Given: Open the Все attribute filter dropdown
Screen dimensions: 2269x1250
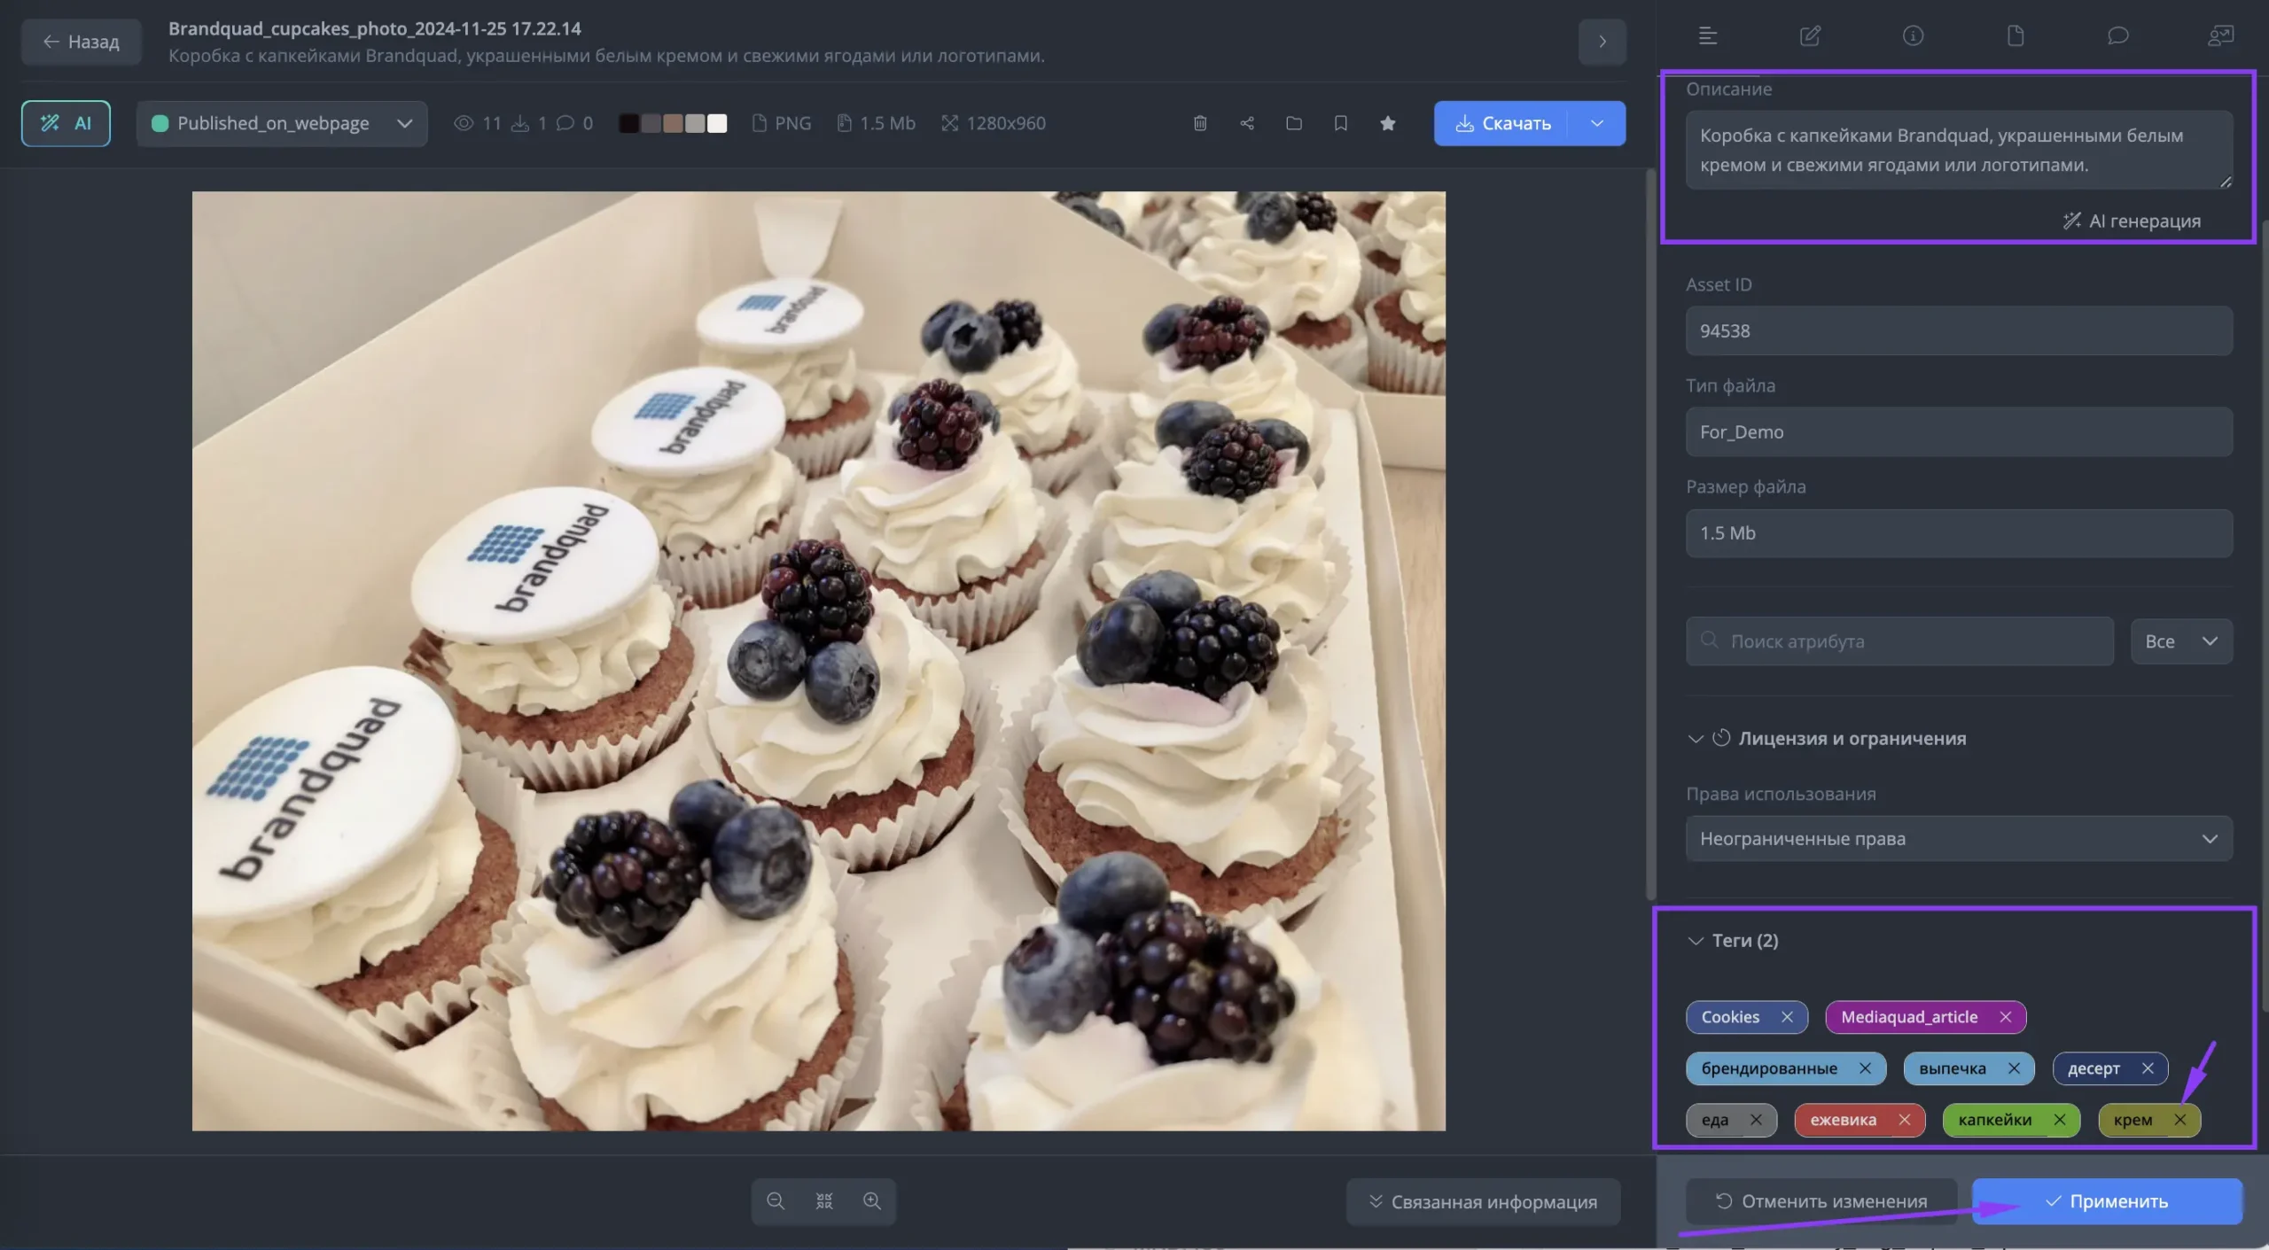Looking at the screenshot, I should point(2181,641).
